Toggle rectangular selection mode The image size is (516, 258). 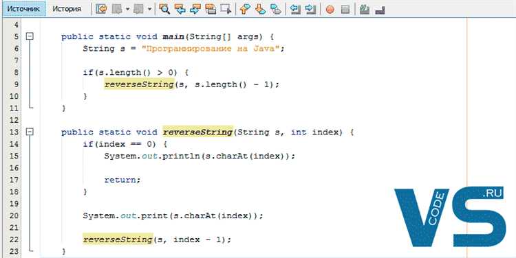click(x=226, y=9)
